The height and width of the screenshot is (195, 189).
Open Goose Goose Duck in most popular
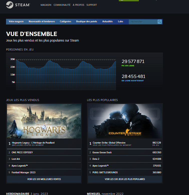point(102,152)
